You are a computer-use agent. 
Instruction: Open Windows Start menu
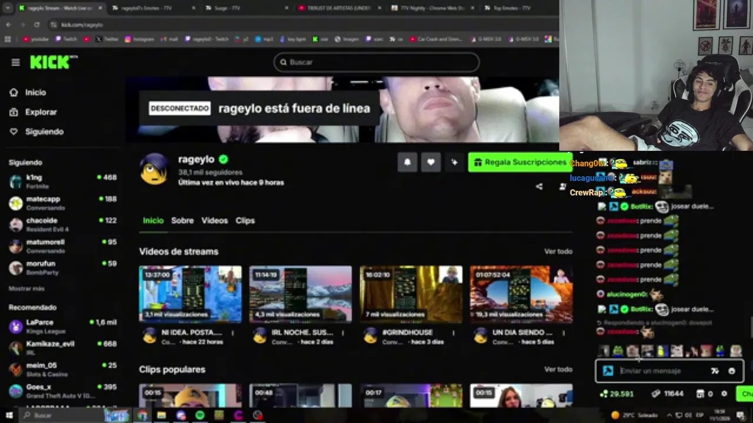tap(9, 415)
